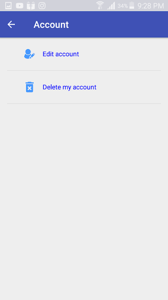
Task: Tap the cellular signal strength bars
Action: [x=111, y=6]
